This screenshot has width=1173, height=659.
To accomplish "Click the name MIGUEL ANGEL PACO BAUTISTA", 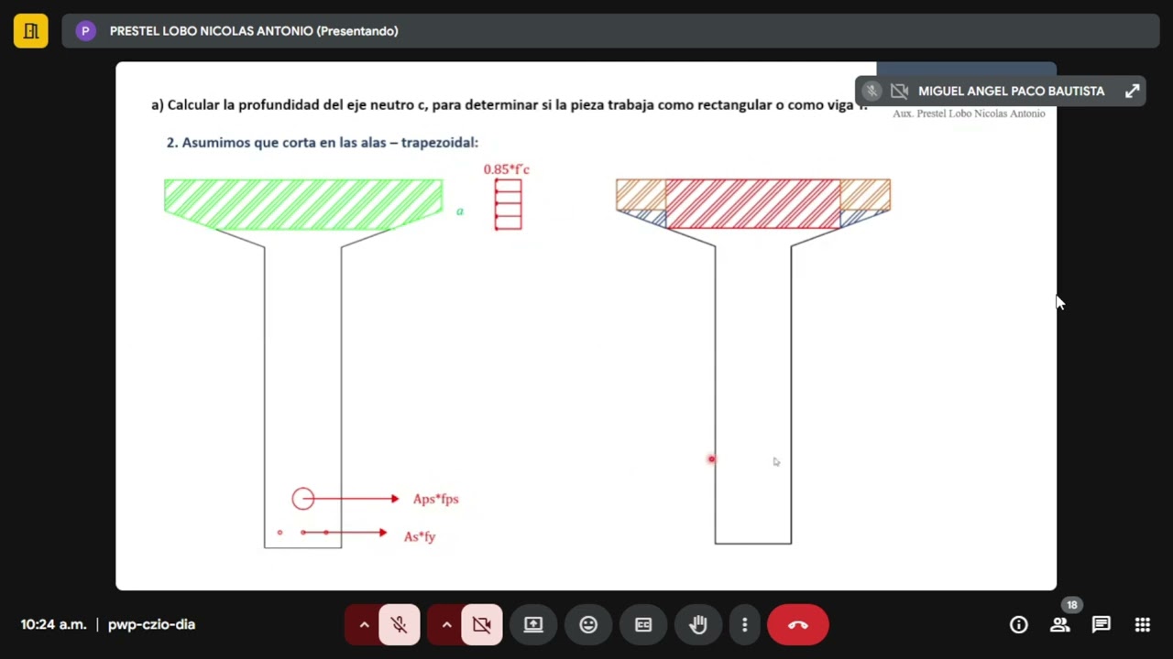I will click(1011, 91).
